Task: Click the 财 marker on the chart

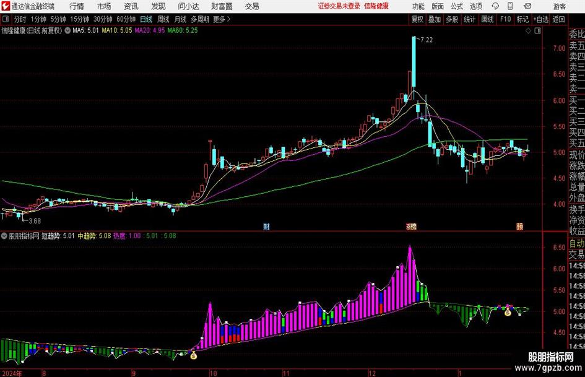Action: pyautogui.click(x=266, y=227)
